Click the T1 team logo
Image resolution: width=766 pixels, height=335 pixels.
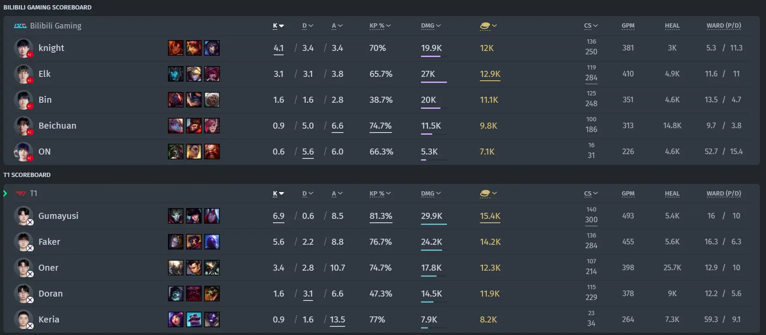21,193
